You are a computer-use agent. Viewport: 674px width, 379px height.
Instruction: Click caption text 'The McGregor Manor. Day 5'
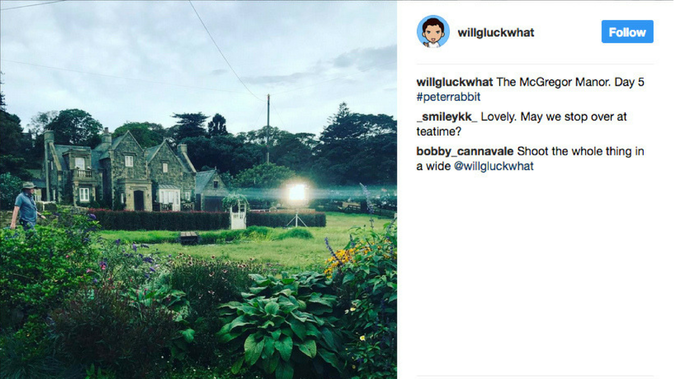click(570, 82)
